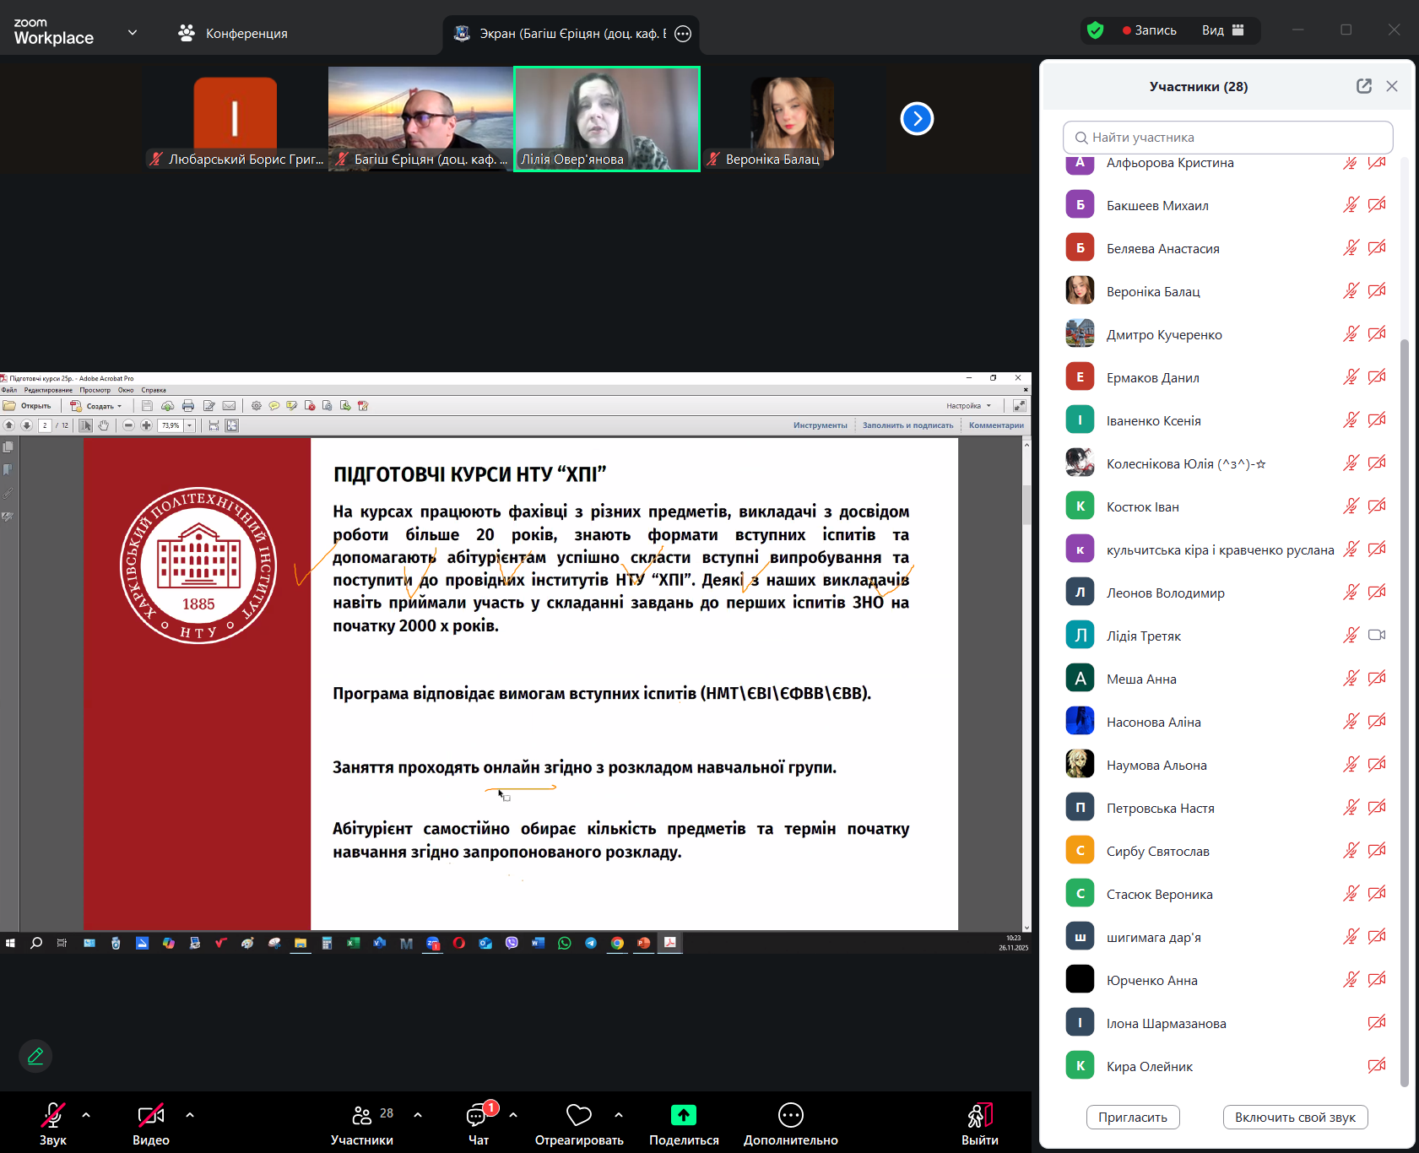Zoom in with the plus icon

click(x=146, y=425)
